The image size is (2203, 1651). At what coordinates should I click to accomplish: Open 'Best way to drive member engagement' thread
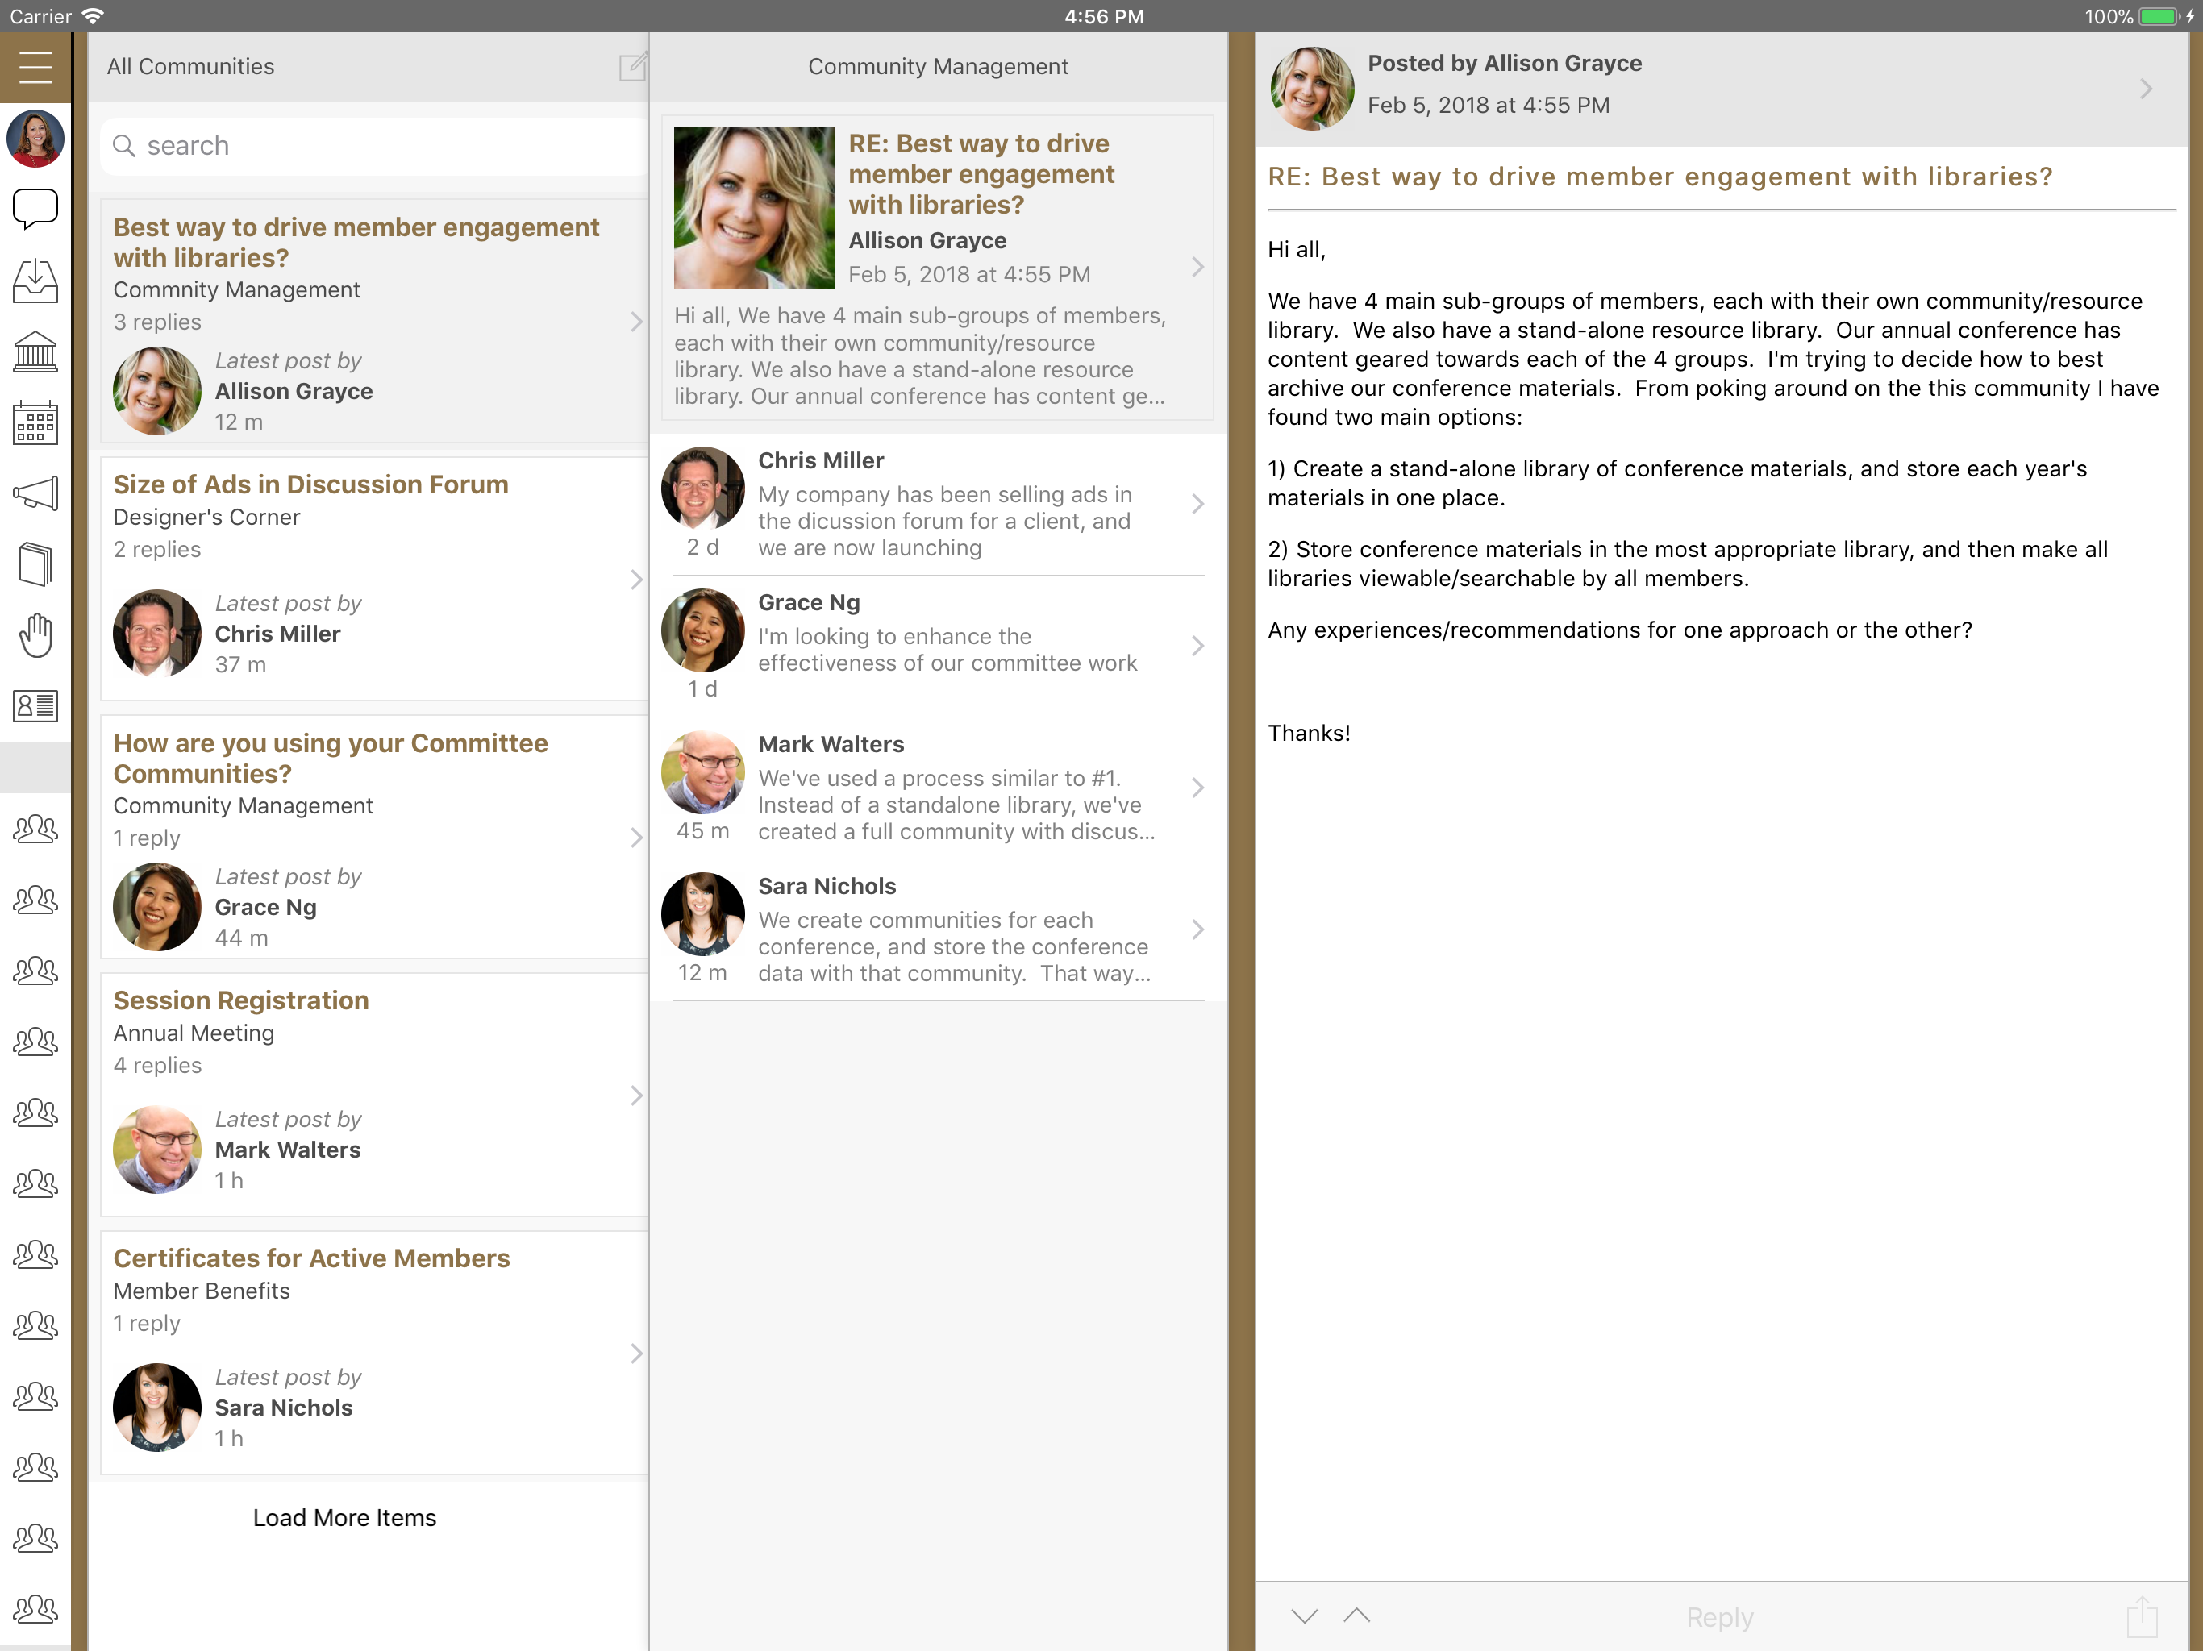[374, 321]
